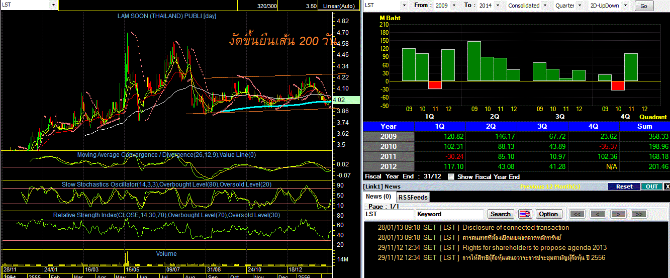
Task: Click the 1Q column header
Action: (440, 126)
